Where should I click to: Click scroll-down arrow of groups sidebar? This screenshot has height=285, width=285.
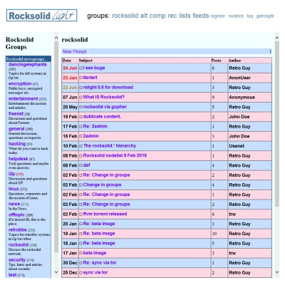point(56,272)
